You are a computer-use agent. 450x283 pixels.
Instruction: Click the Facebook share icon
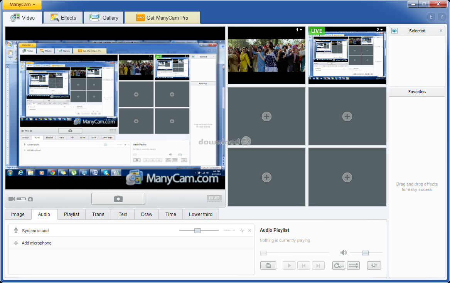[x=442, y=17]
